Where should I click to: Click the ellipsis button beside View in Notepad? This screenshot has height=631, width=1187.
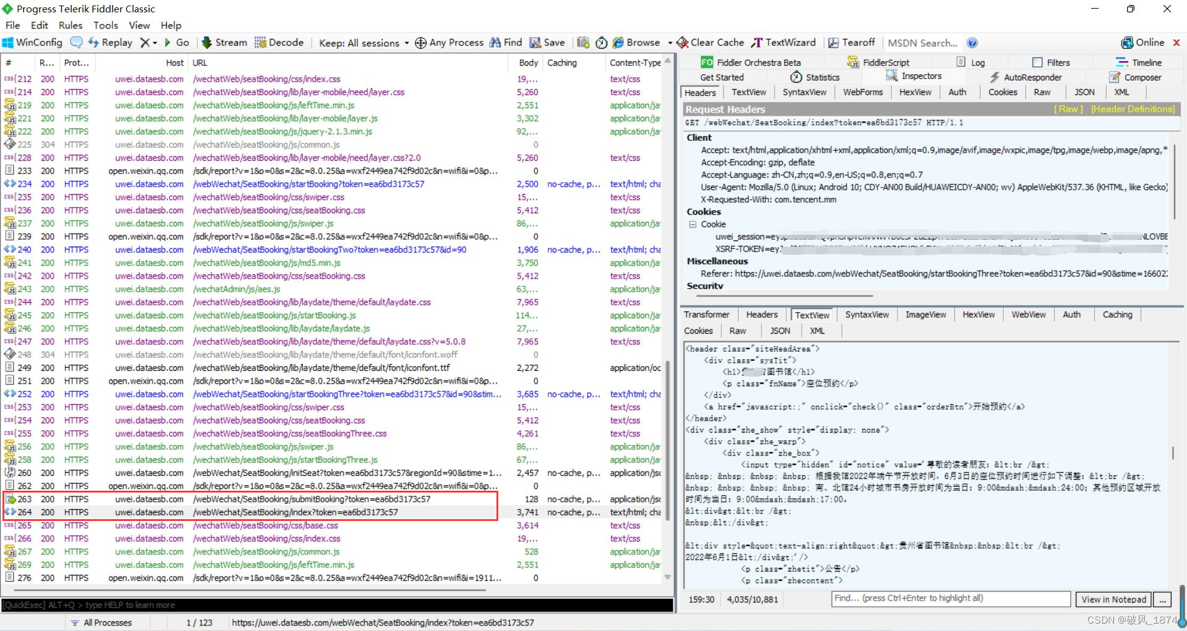1163,599
